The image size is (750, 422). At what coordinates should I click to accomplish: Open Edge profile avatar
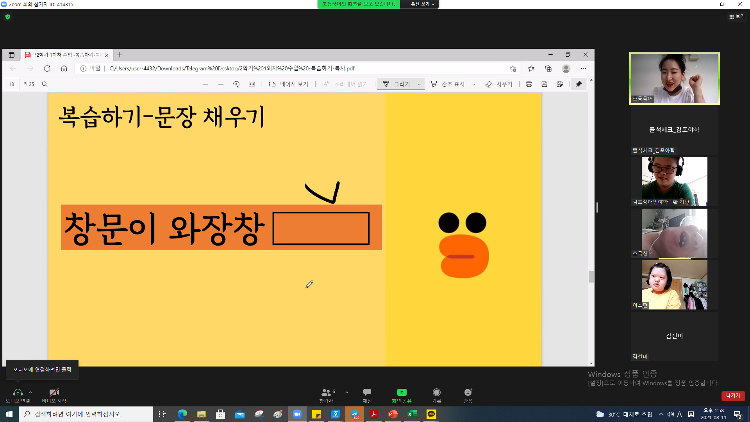(x=566, y=68)
